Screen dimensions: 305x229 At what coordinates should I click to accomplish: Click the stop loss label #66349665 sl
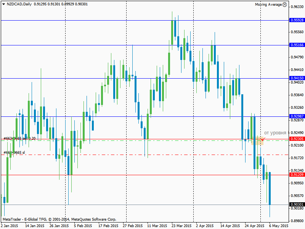pyautogui.click(x=14, y=152)
